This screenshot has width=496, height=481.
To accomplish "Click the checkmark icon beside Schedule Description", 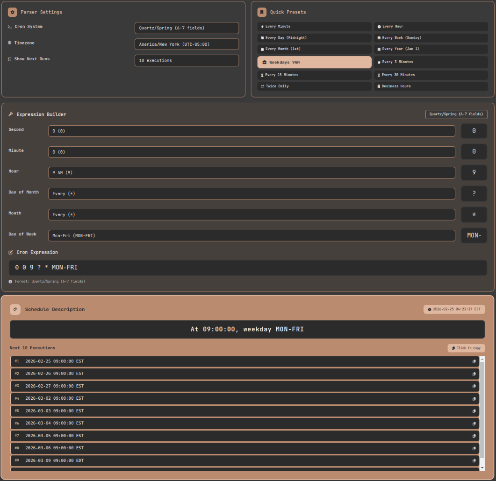I will [16, 309].
